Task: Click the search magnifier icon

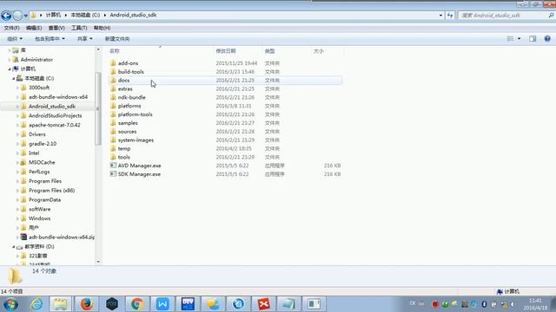Action: click(551, 16)
